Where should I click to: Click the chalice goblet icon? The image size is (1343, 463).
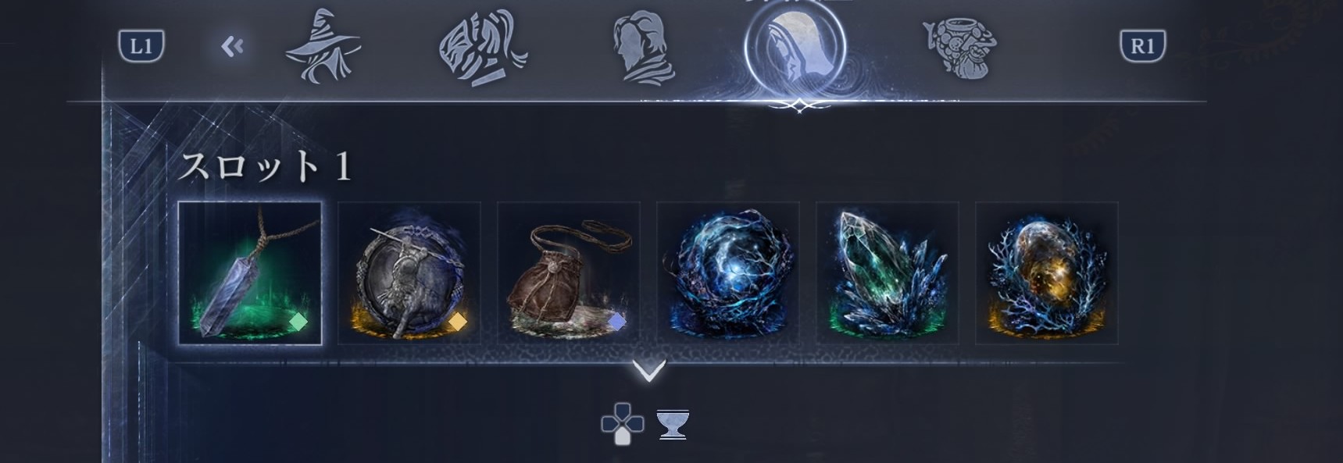tap(672, 425)
